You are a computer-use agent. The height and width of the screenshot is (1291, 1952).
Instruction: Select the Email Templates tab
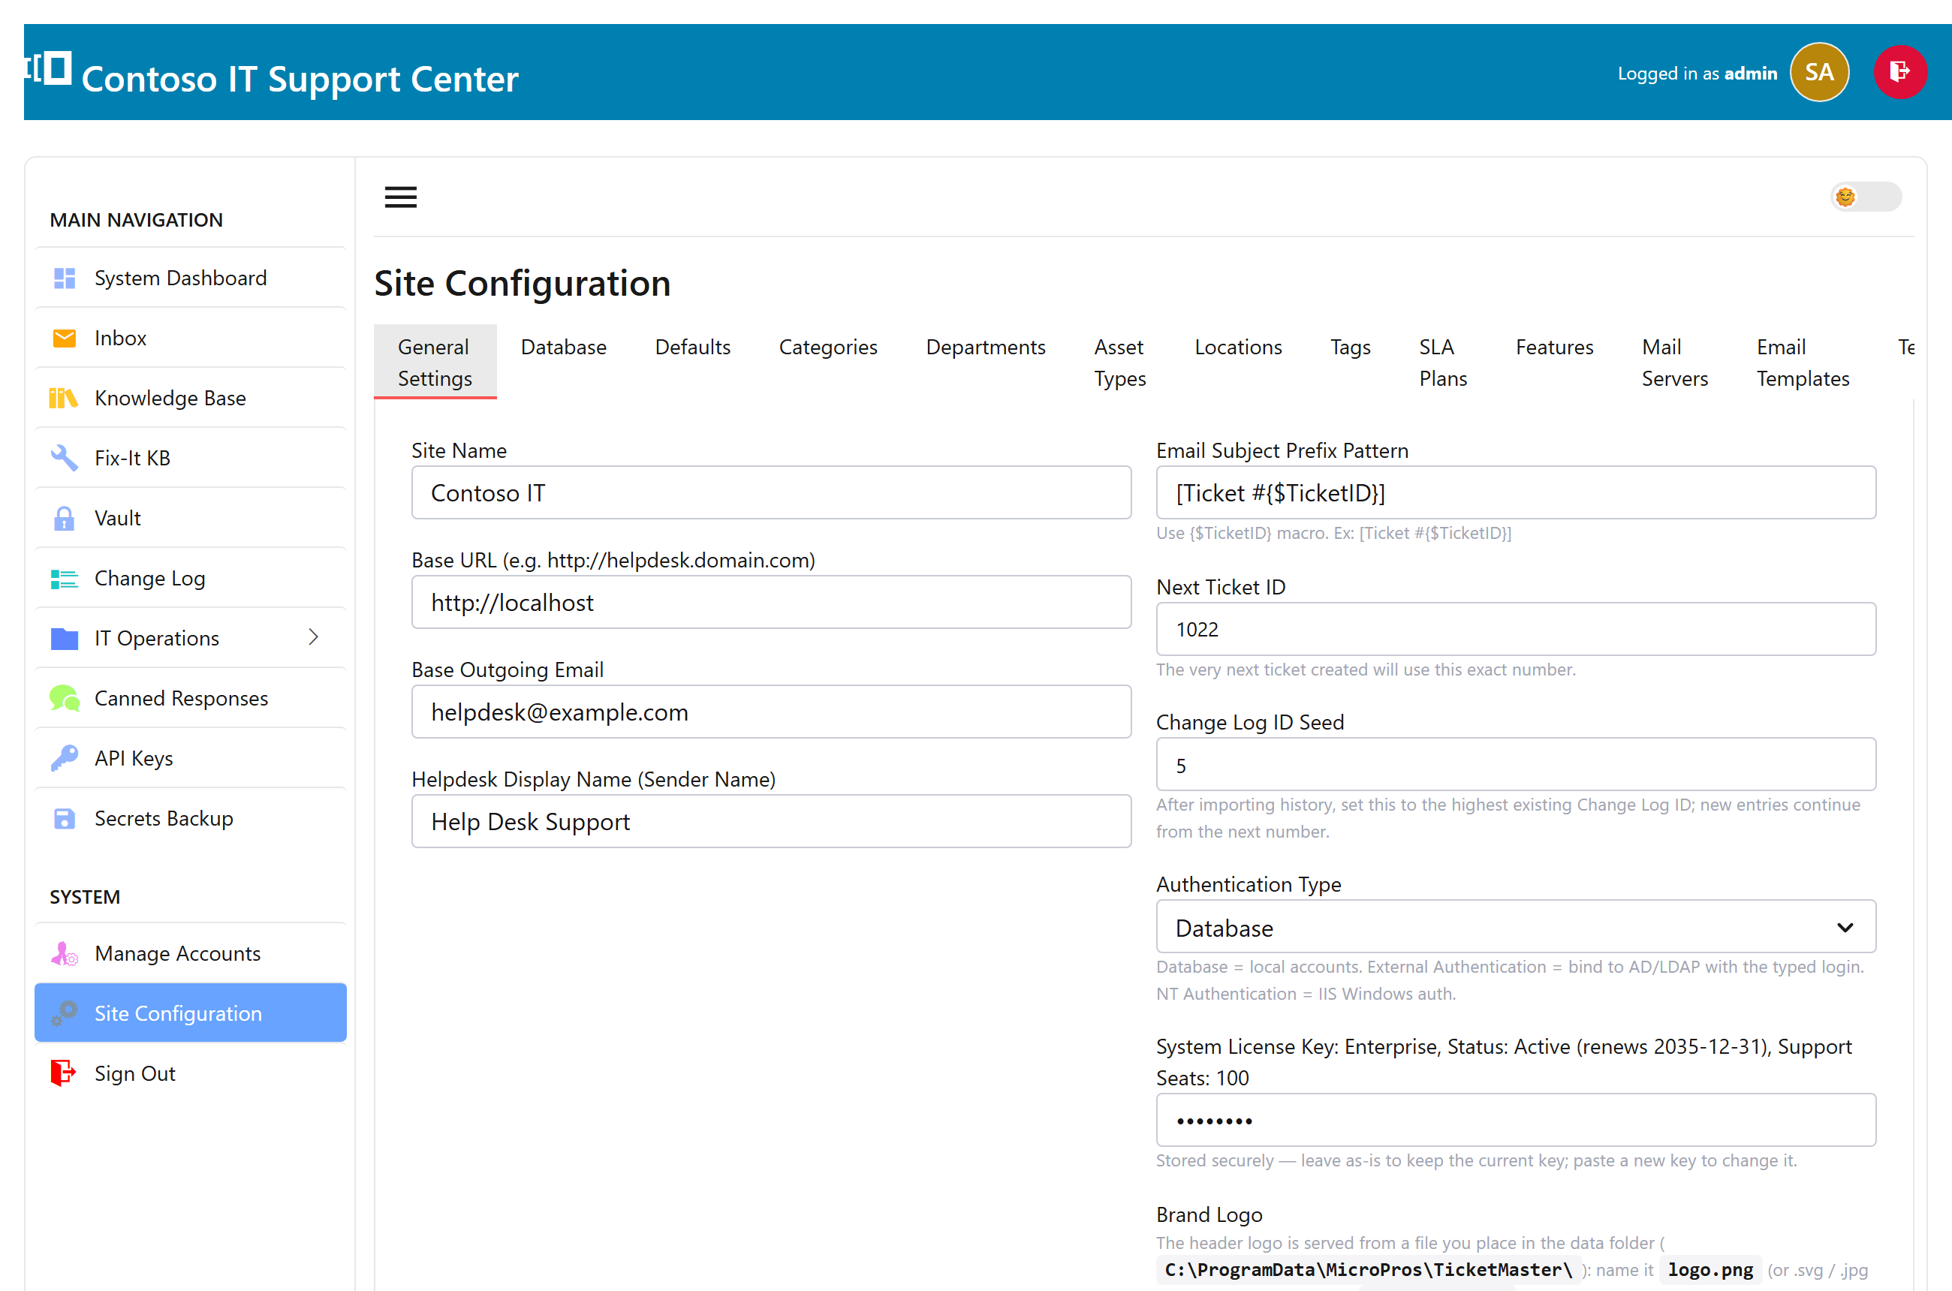(1803, 363)
